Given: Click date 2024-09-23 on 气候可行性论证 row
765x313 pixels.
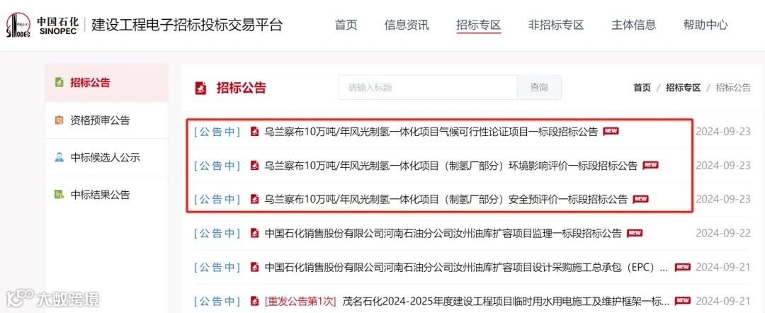Looking at the screenshot, I should [723, 132].
